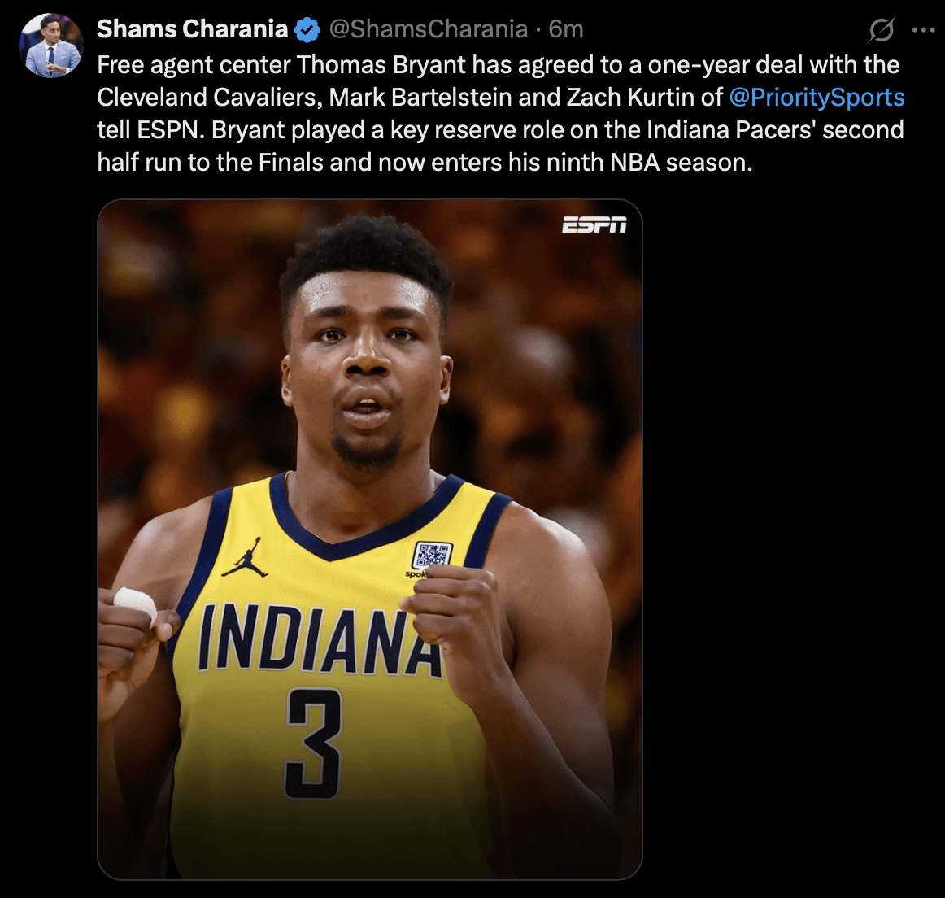Screen dimensions: 945x898
Task: Click the @ShamsCharania handle
Action: [x=429, y=29]
